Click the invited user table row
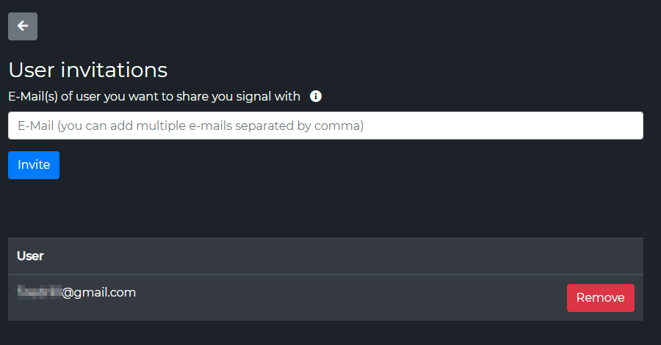The image size is (661, 345). pos(294,298)
